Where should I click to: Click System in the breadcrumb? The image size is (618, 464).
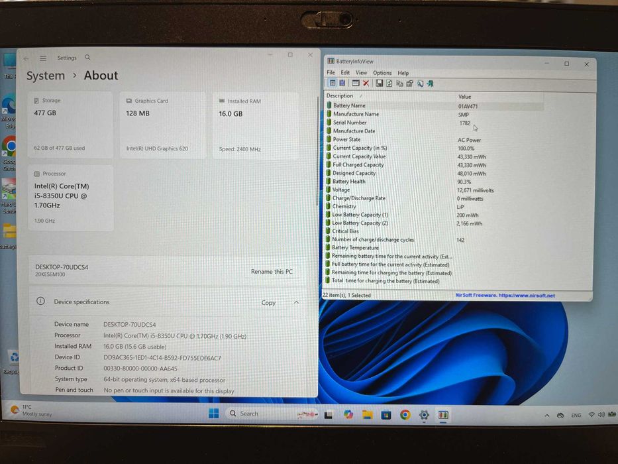coord(46,76)
